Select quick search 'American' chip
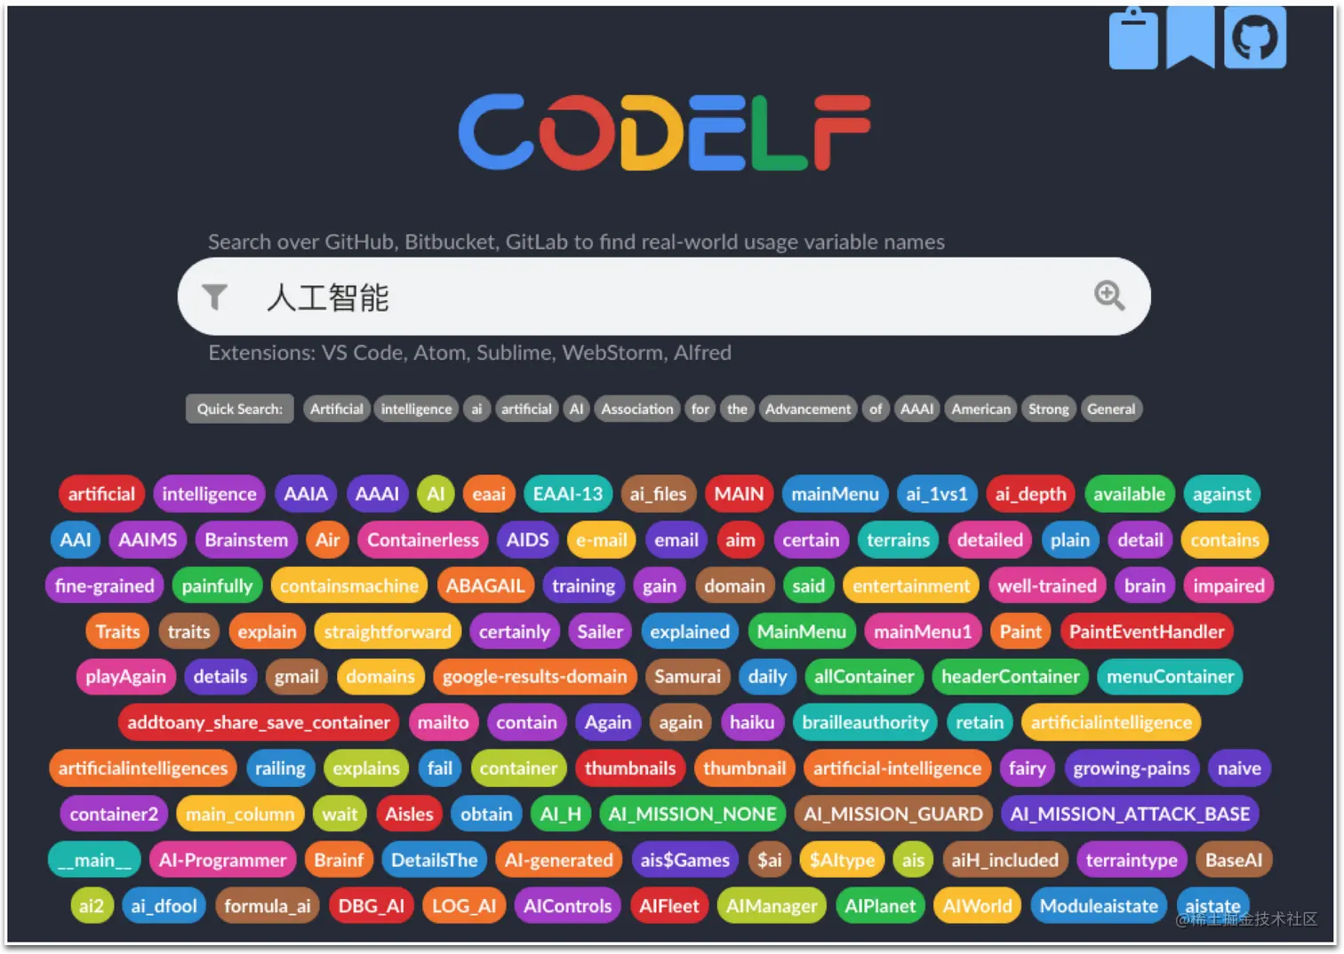 coord(981,409)
